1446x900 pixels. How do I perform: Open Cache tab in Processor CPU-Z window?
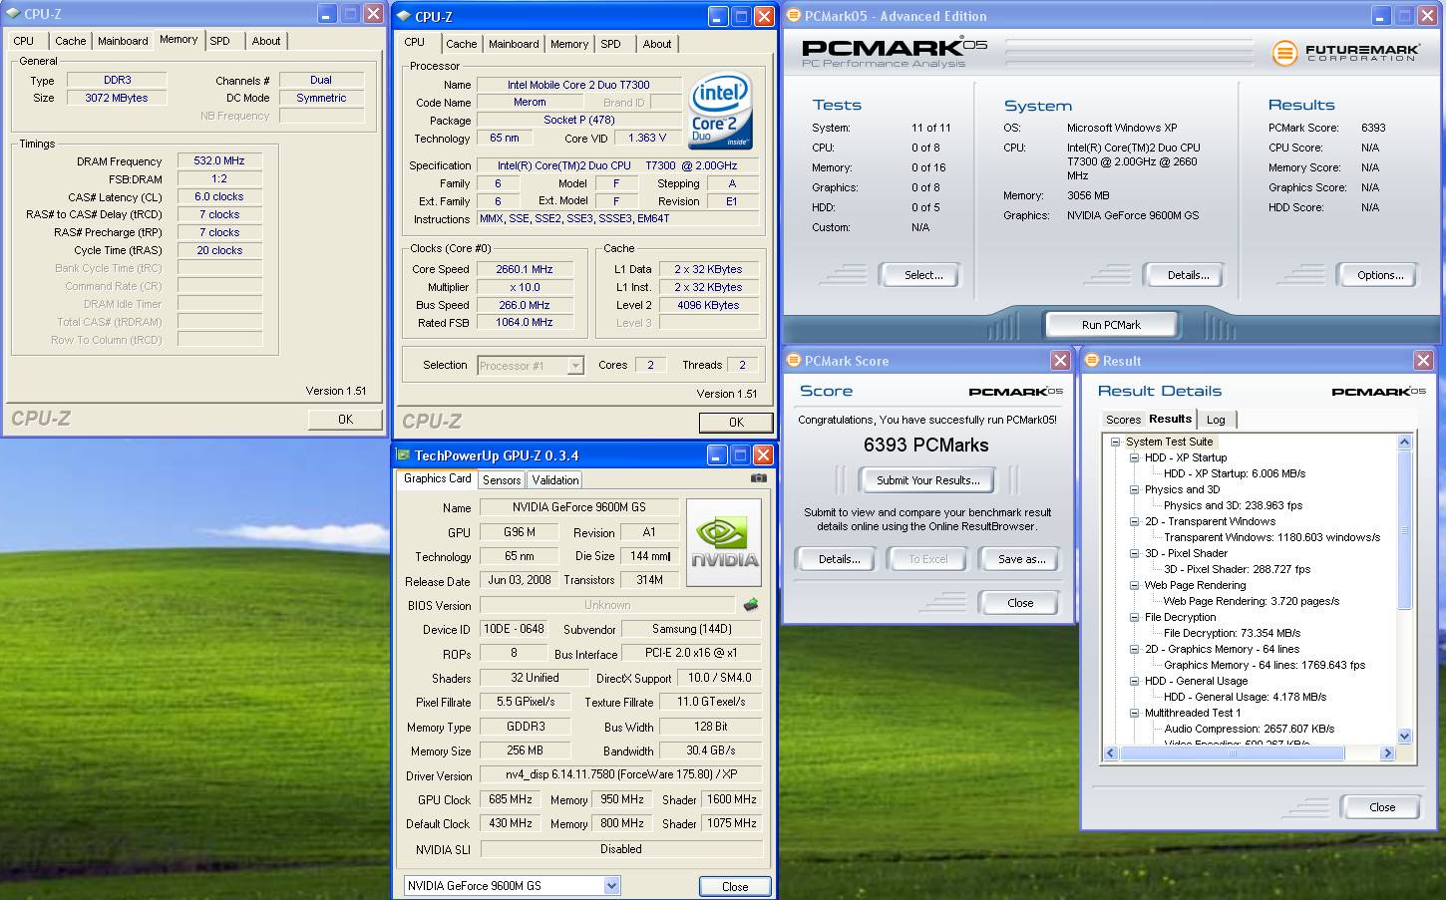pos(461,44)
